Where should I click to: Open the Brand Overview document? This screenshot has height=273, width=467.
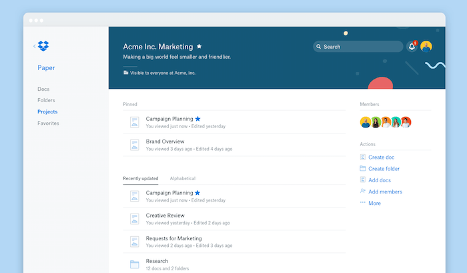point(165,142)
